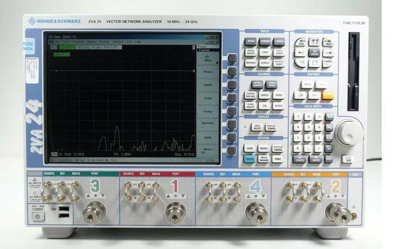This screenshot has width=393, height=249.
Task: Push the x1 unit key
Action: click(x=329, y=148)
